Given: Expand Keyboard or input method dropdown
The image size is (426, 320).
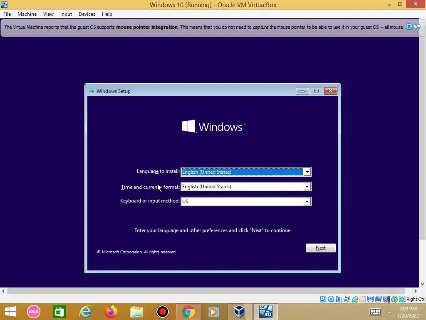Looking at the screenshot, I should (x=307, y=201).
